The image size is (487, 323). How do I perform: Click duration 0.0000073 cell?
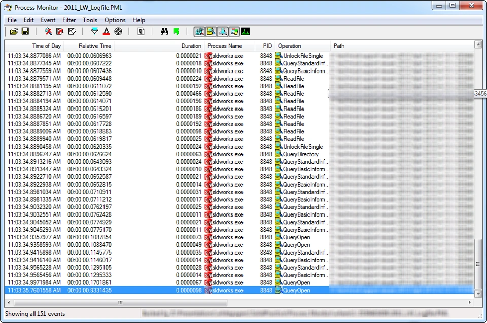coord(189,237)
